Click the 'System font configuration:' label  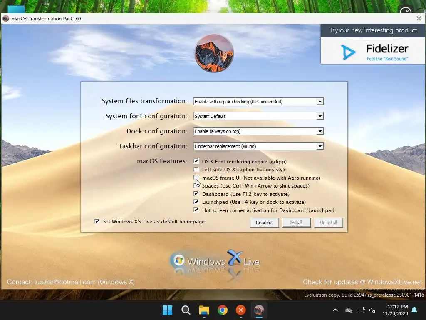tap(146, 116)
